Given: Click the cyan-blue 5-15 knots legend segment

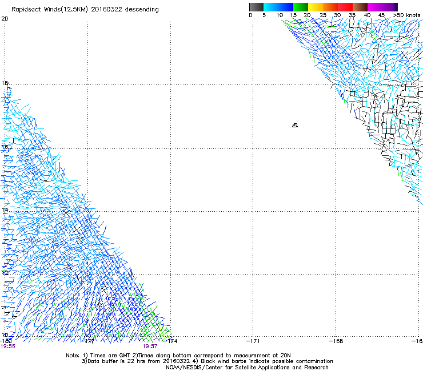Looking at the screenshot, I should [x=278, y=7].
